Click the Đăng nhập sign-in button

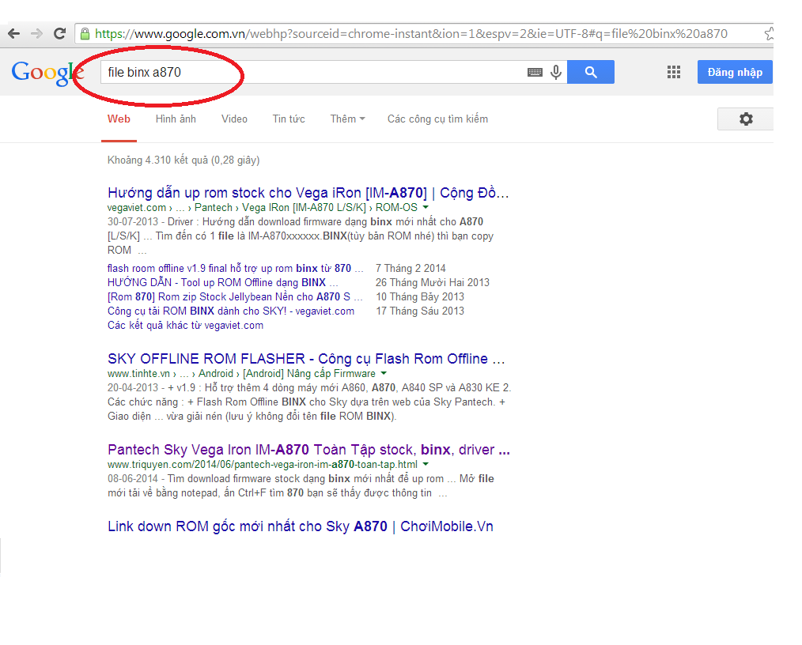tap(735, 72)
